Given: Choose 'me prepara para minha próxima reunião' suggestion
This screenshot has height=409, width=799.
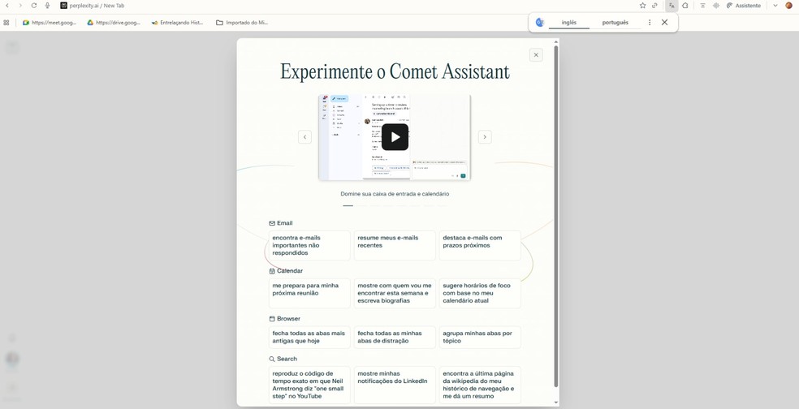Looking at the screenshot, I should (310, 294).
